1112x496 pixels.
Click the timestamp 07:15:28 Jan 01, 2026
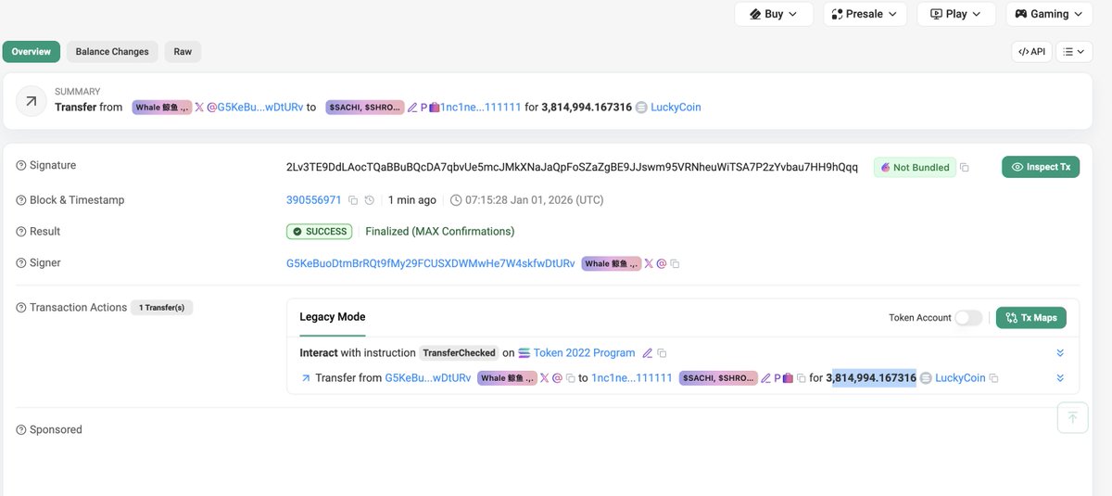535,200
